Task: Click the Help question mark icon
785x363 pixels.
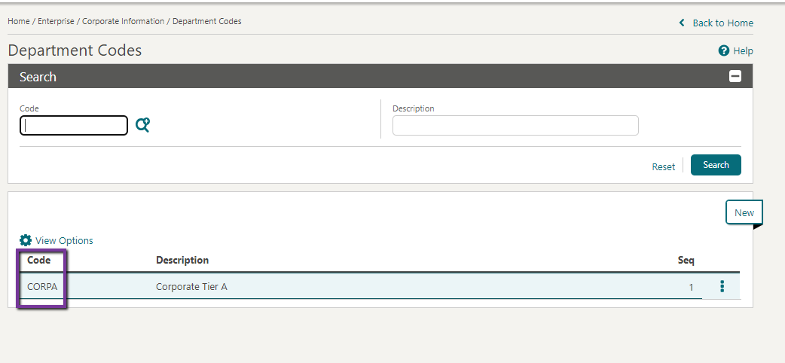Action: (x=723, y=50)
